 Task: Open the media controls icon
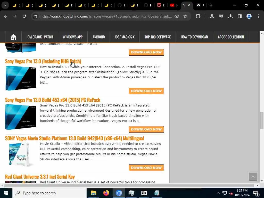tap(221, 16)
